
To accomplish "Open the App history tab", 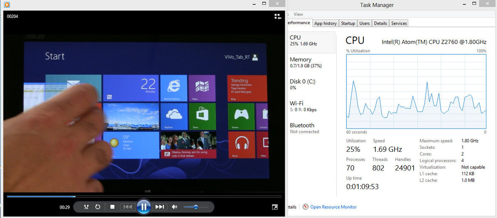I will point(326,23).
